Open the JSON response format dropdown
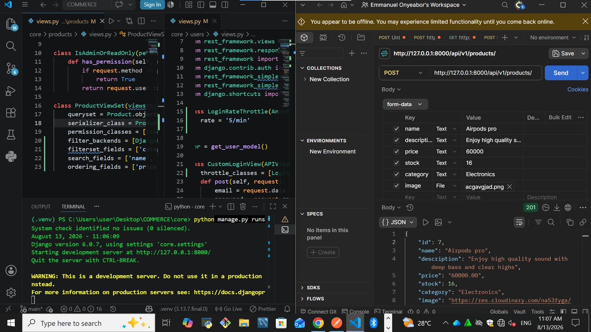This screenshot has width=591, height=332. click(398, 222)
